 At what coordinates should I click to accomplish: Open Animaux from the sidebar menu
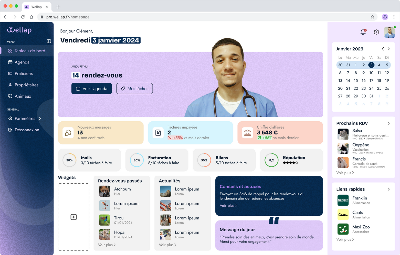(23, 96)
